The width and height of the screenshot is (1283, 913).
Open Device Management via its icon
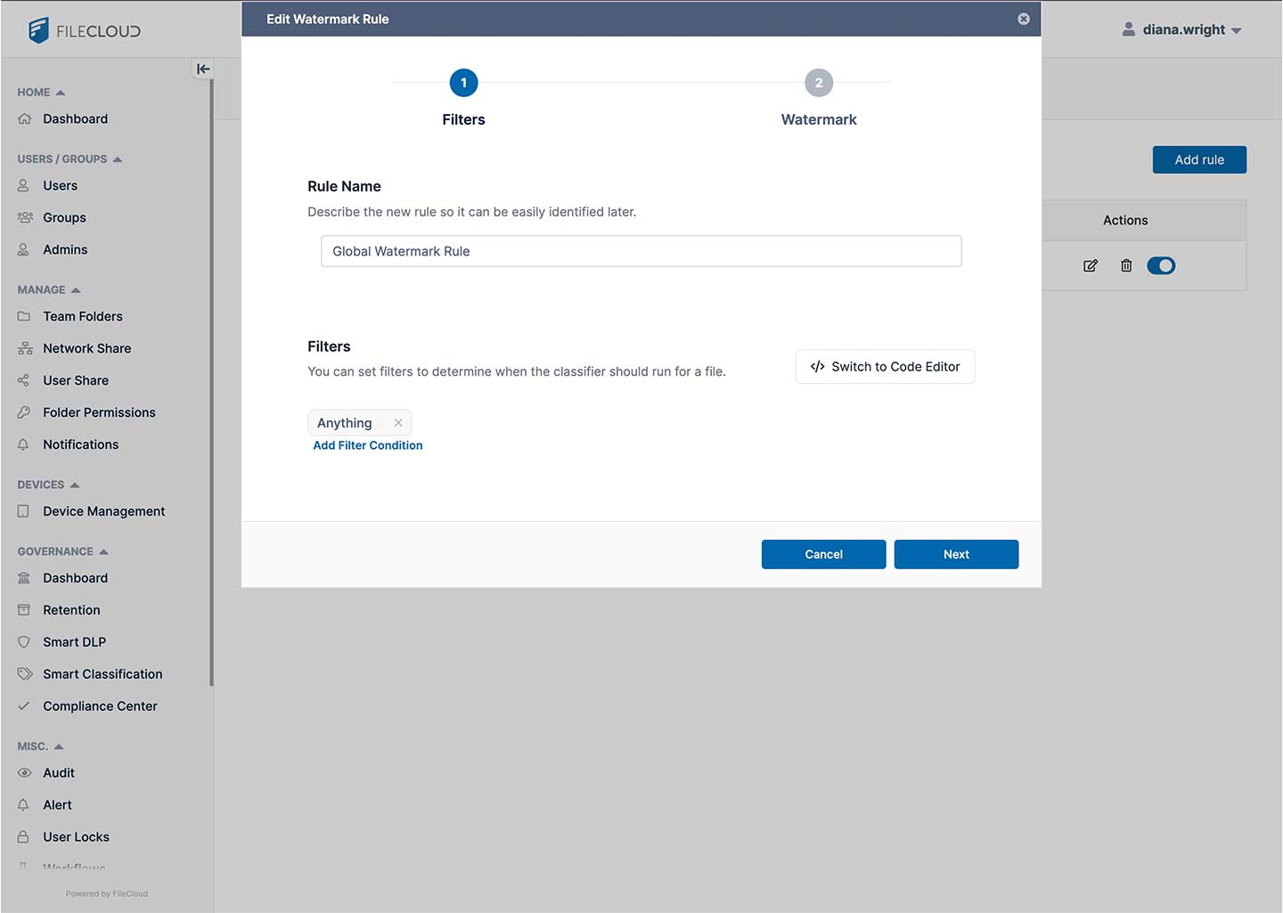25,511
